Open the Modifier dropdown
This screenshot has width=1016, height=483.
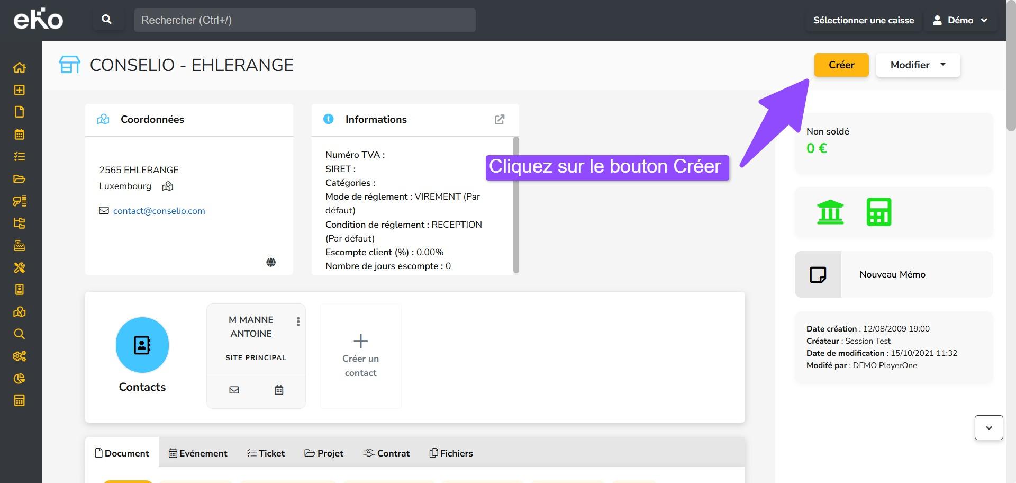(x=918, y=65)
